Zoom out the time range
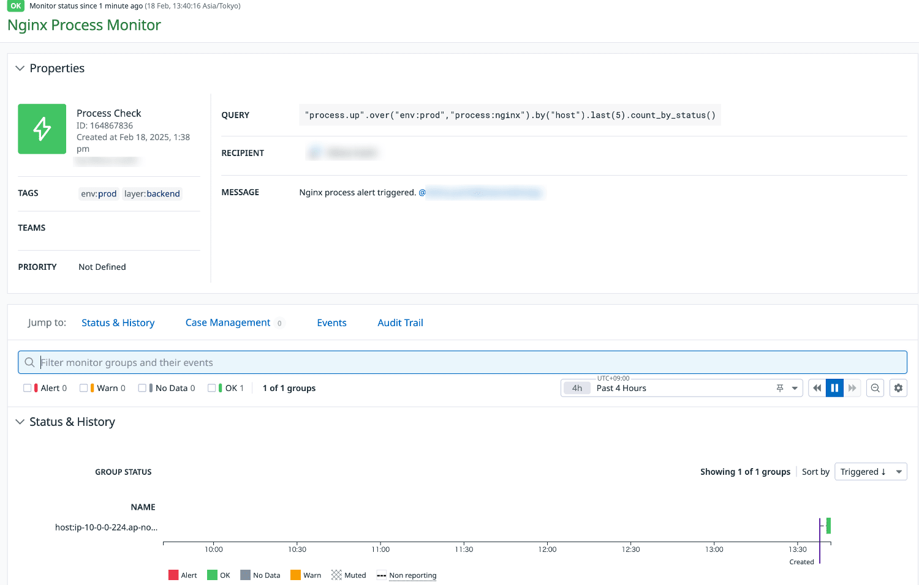 [876, 388]
